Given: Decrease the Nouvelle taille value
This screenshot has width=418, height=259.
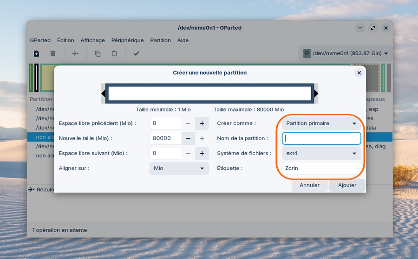Looking at the screenshot, I should (188, 138).
